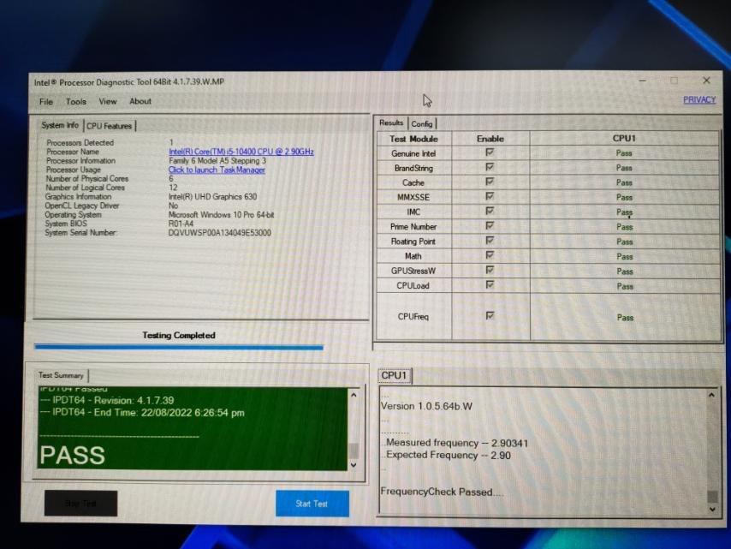Screen dimensions: 731x549
Task: Select the CPU1 output tab
Action: tap(395, 375)
